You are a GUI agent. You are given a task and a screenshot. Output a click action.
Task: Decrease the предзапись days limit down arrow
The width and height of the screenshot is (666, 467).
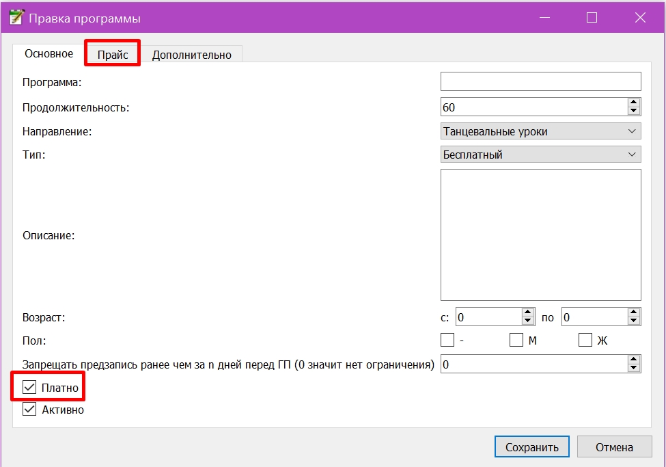pyautogui.click(x=633, y=368)
